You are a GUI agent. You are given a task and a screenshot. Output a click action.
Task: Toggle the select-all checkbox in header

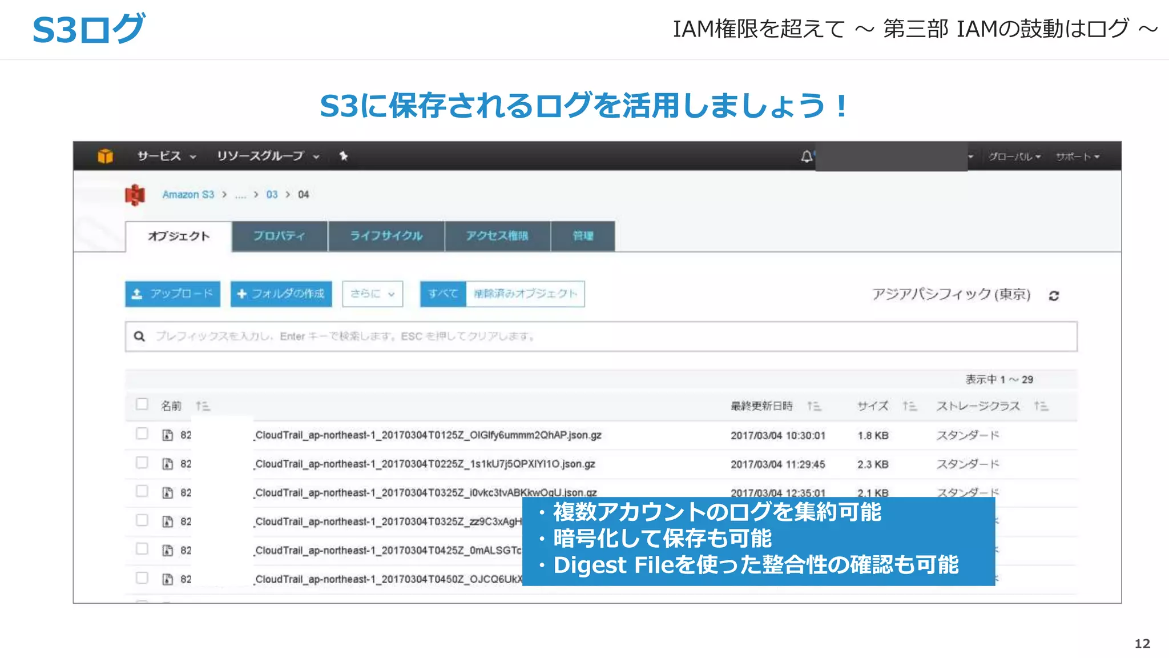click(142, 404)
